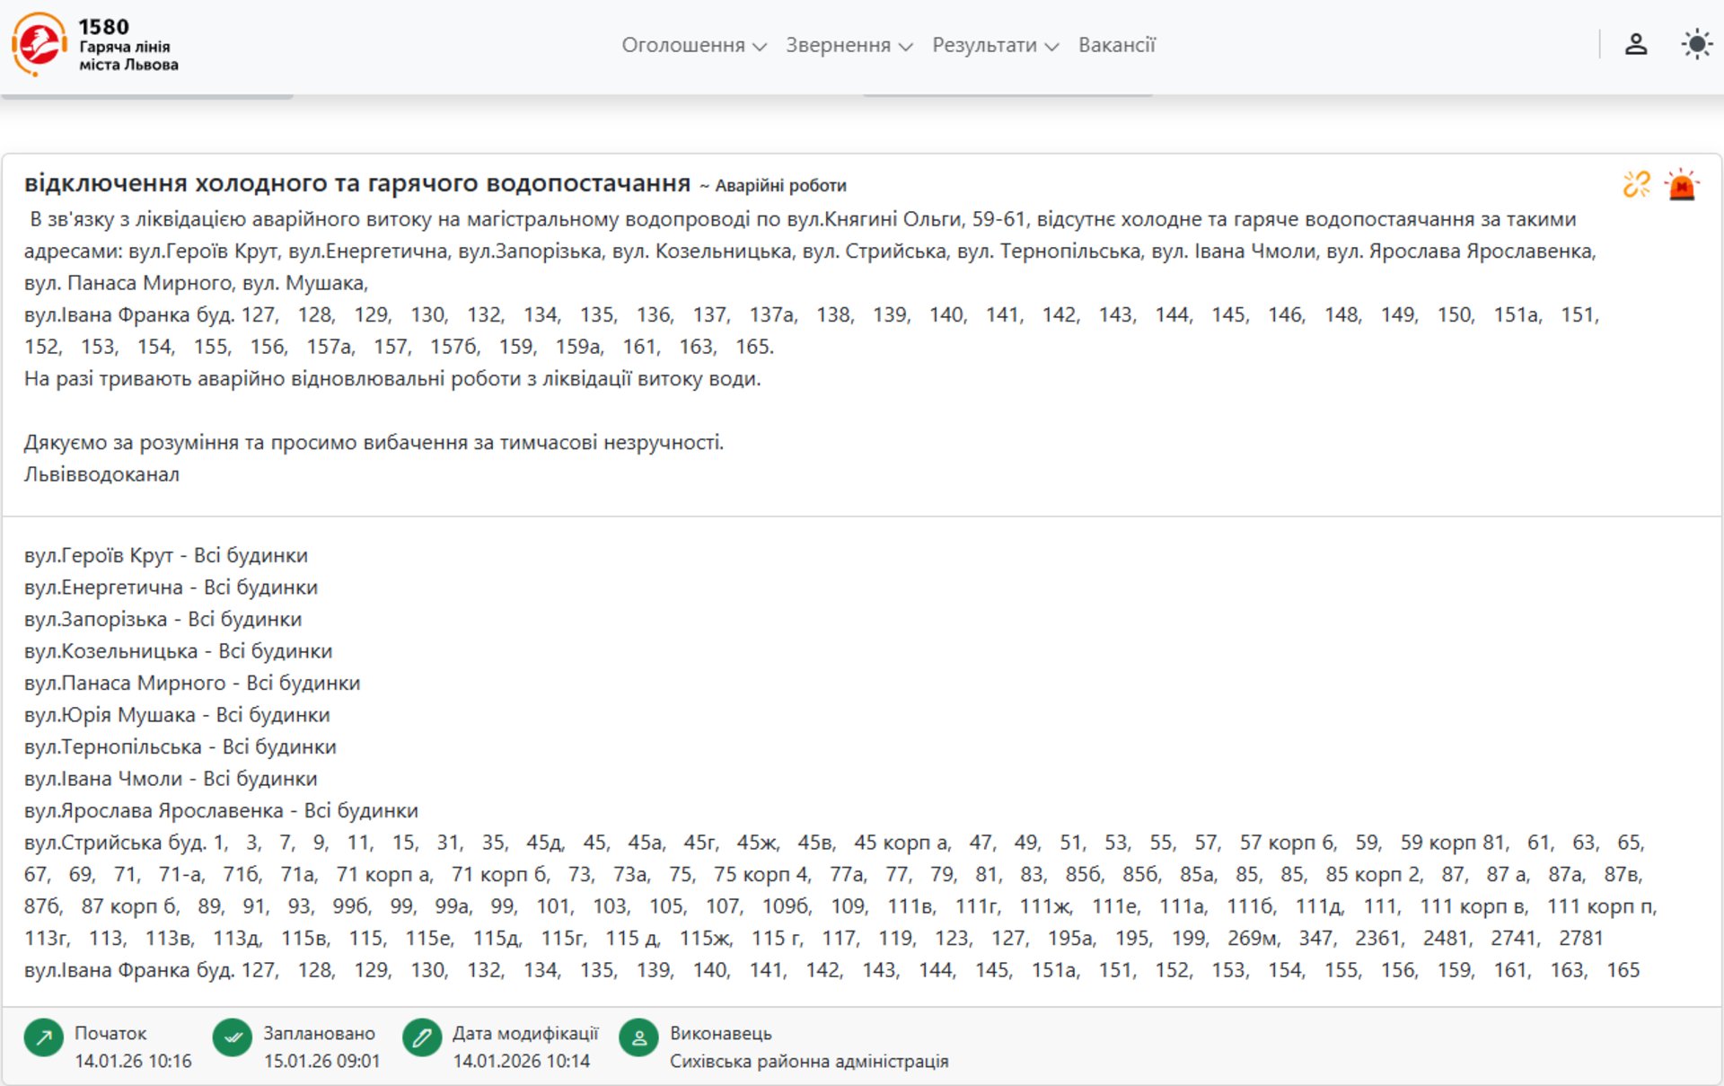Viewport: 1724px width, 1086px height.
Task: Click the red emergency siren icon
Action: click(1681, 184)
